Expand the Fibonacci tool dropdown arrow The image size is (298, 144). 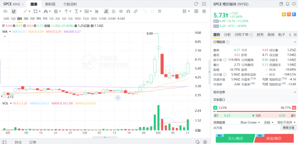(x=60, y=12)
